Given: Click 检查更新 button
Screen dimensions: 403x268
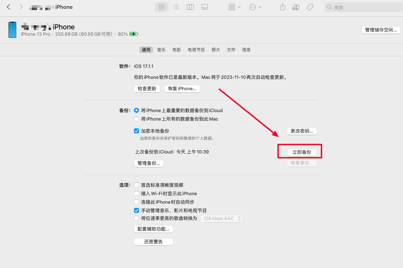Looking at the screenshot, I should pyautogui.click(x=147, y=89).
